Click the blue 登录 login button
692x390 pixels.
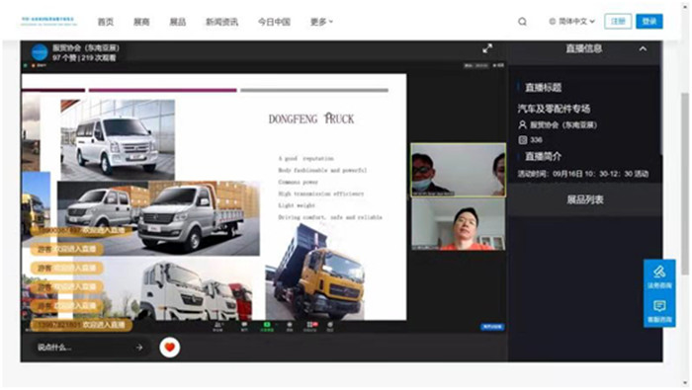pyautogui.click(x=649, y=21)
